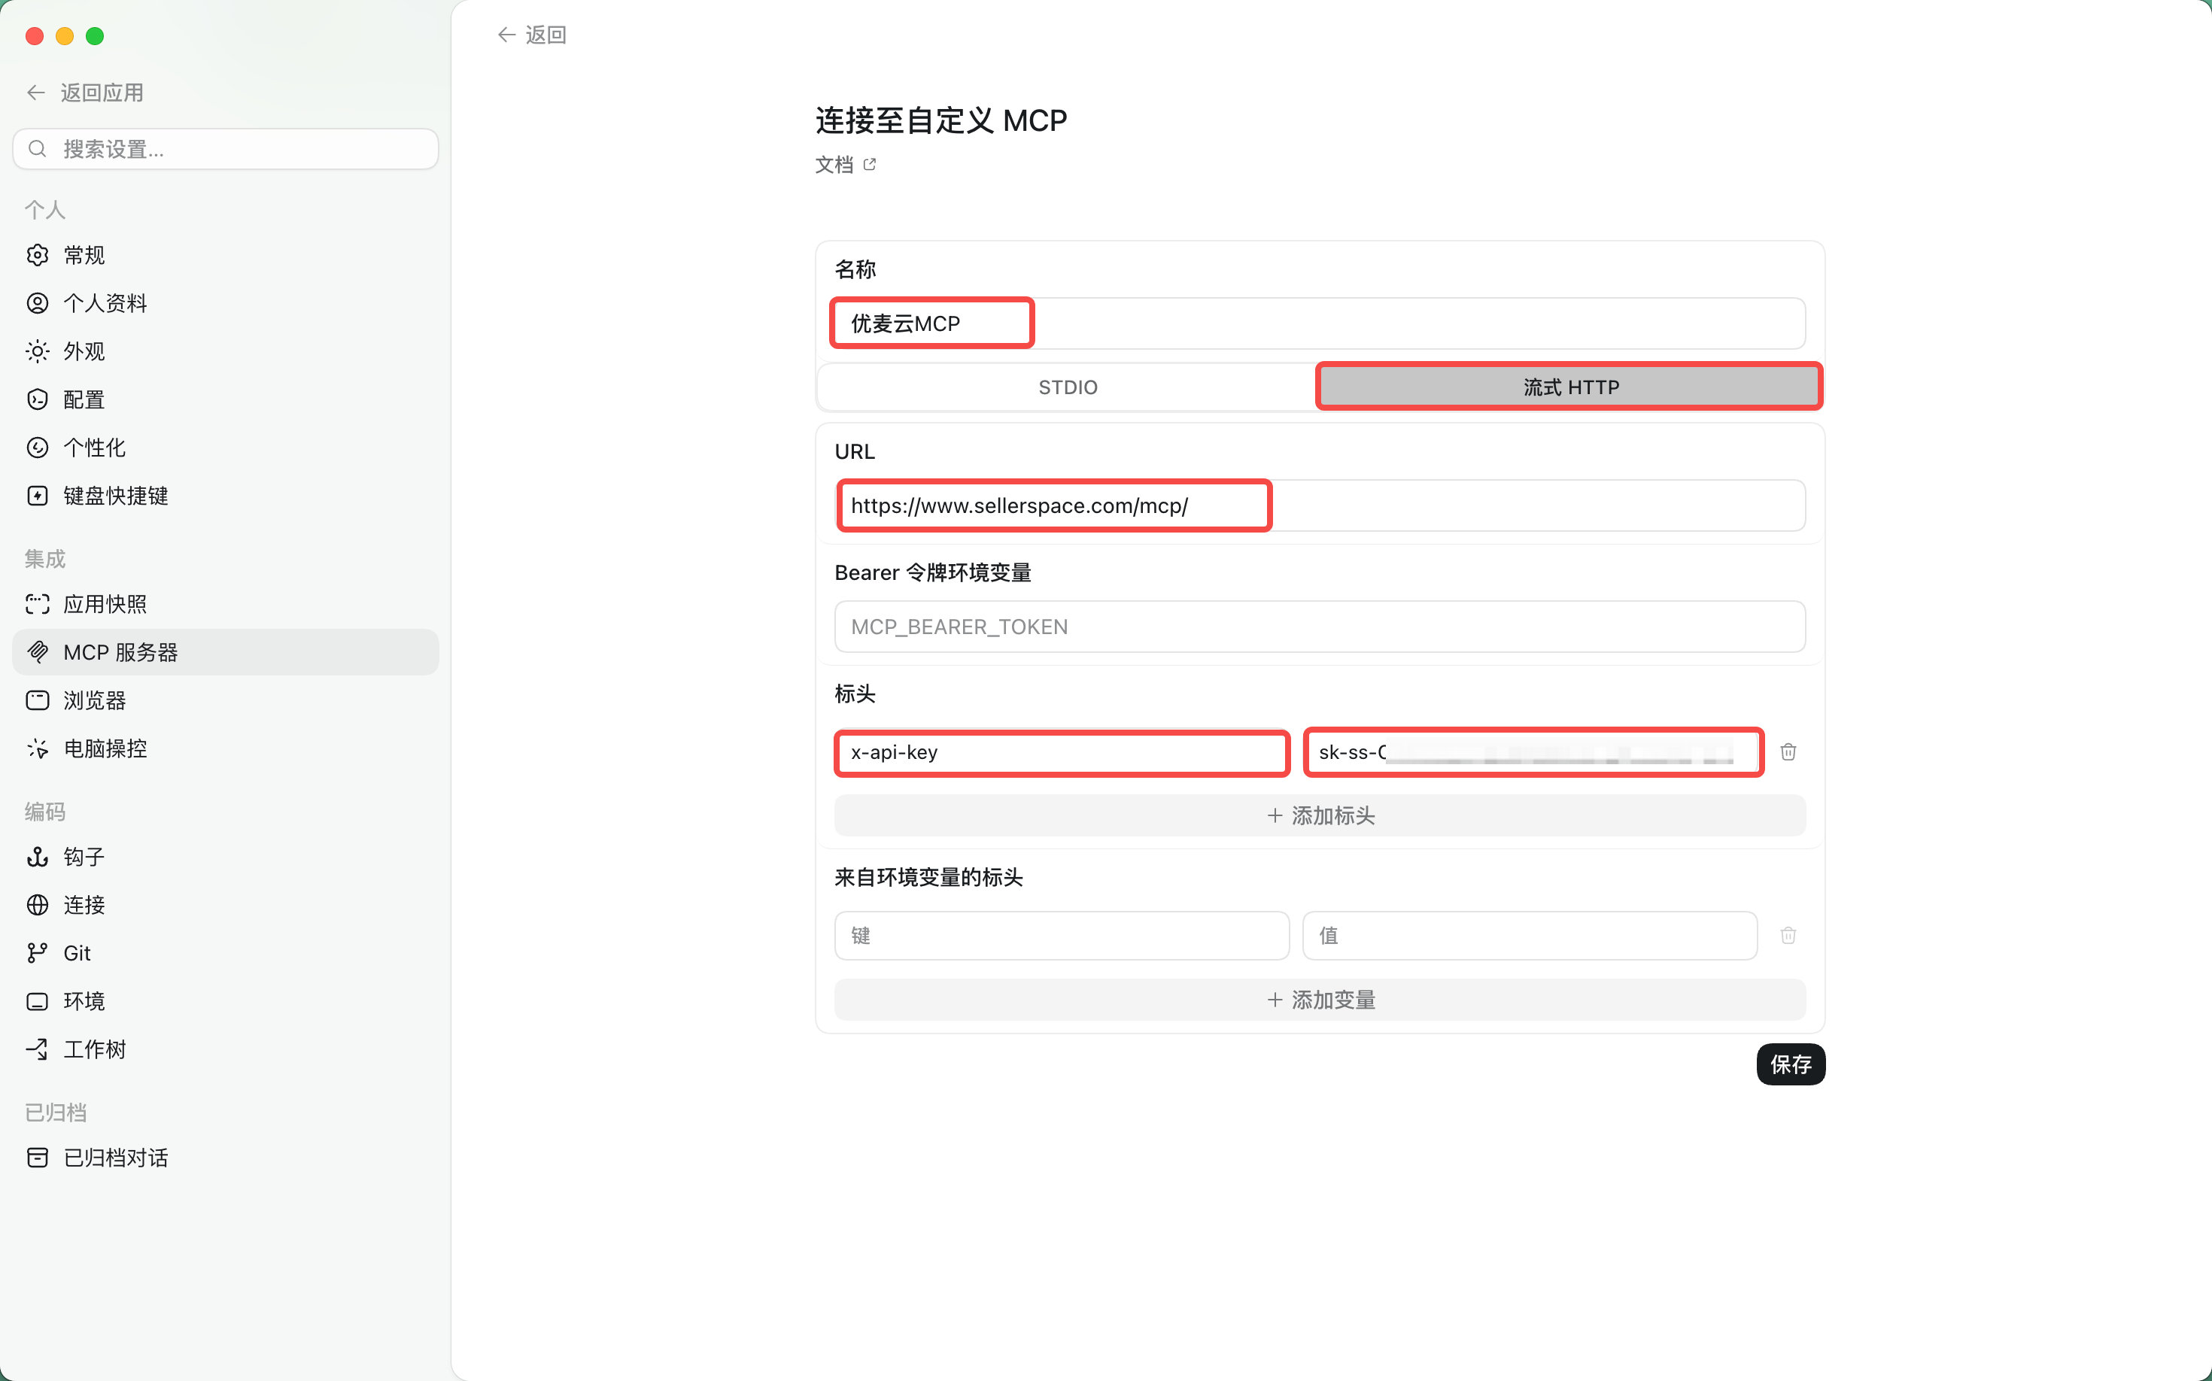Open 电脑操控 settings
2212x1381 pixels.
pos(225,749)
